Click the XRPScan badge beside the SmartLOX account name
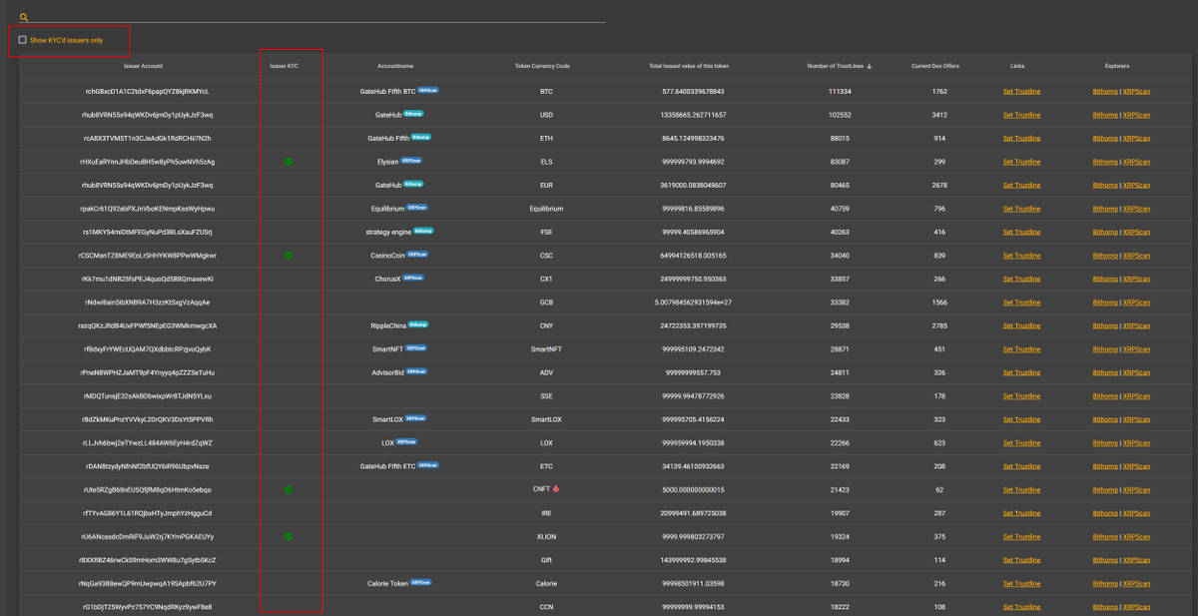This screenshot has height=616, width=1198. tap(413, 419)
